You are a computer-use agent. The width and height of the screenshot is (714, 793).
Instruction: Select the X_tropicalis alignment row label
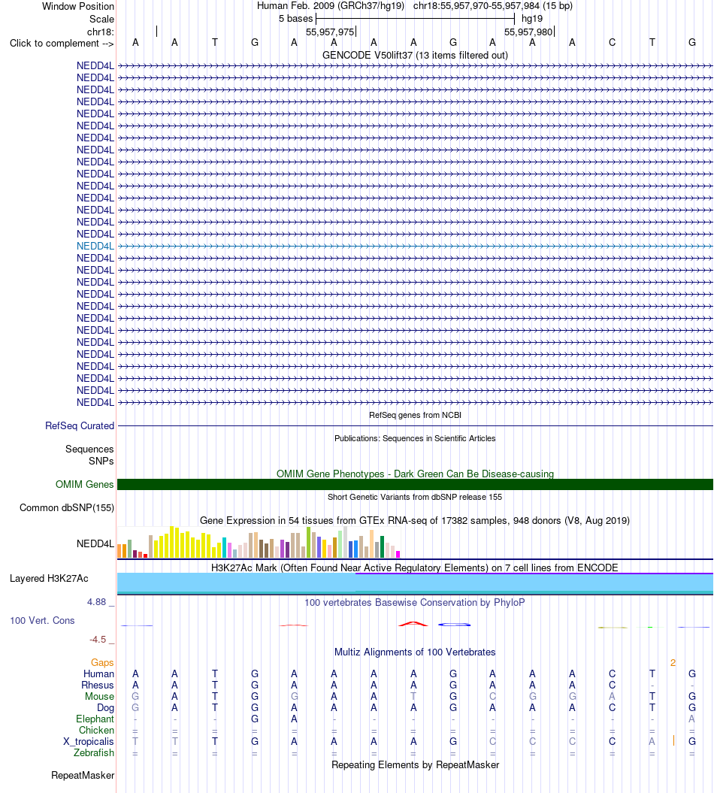(89, 742)
